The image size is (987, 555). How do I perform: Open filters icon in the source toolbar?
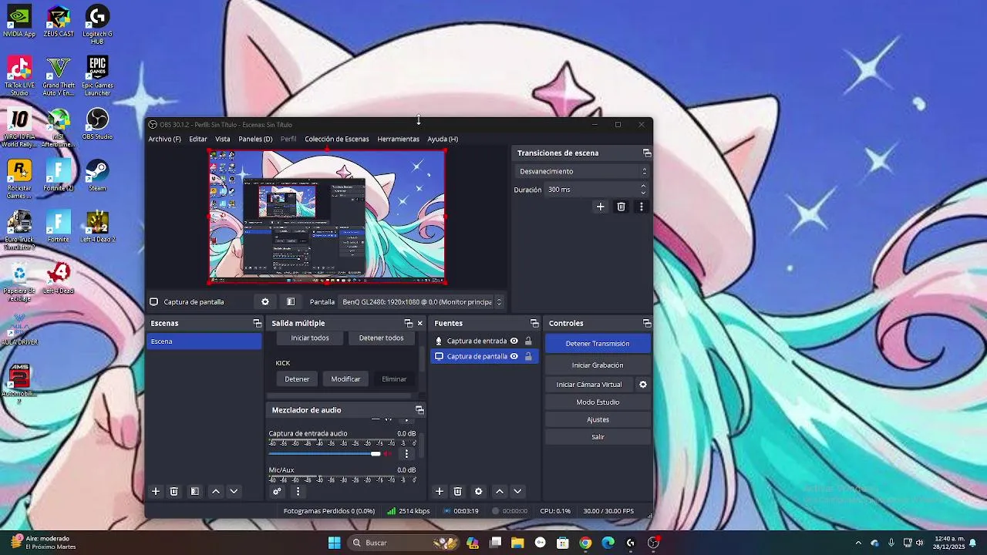[291, 302]
